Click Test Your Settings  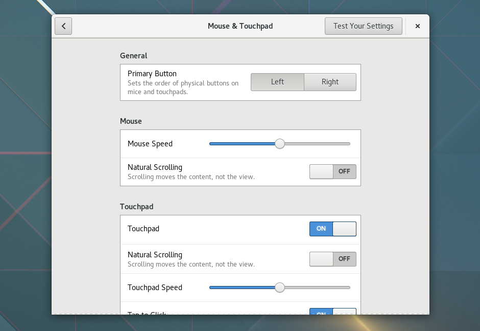pyautogui.click(x=363, y=26)
